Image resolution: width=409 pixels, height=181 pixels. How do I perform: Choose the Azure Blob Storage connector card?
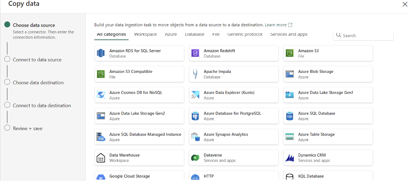328,74
